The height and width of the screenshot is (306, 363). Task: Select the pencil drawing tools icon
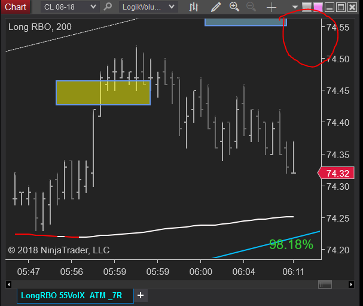[x=216, y=7]
